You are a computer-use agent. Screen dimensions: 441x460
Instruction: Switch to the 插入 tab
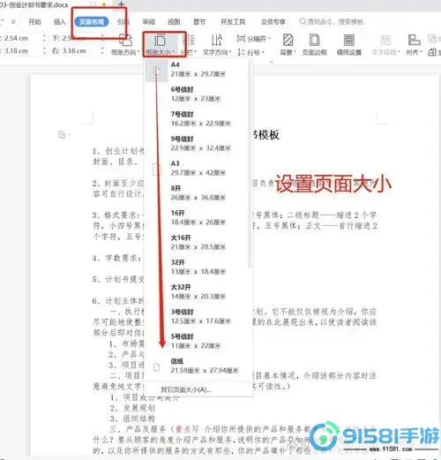click(x=60, y=22)
